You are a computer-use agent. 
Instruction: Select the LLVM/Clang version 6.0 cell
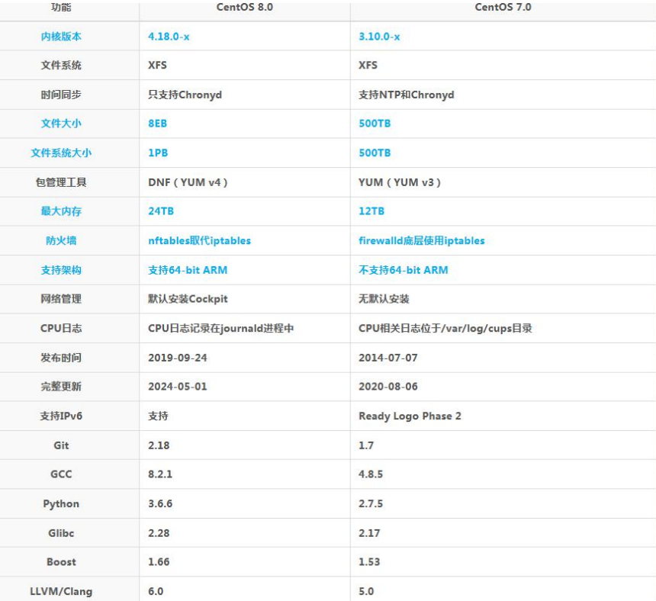click(156, 591)
